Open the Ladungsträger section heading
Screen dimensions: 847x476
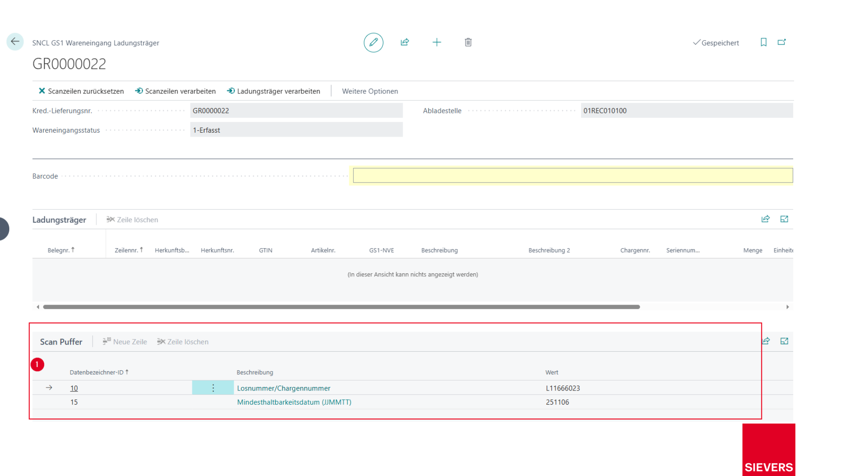(x=59, y=219)
